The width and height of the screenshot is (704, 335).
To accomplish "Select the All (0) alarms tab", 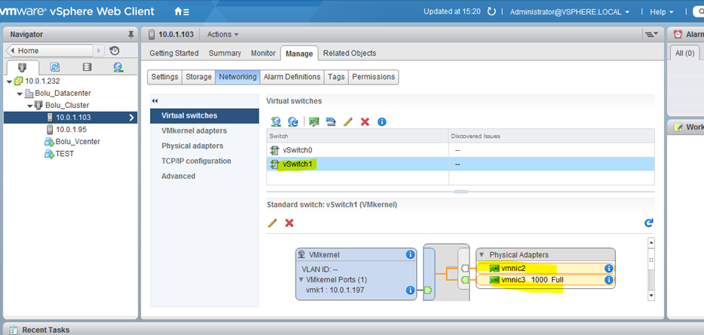I will point(684,53).
